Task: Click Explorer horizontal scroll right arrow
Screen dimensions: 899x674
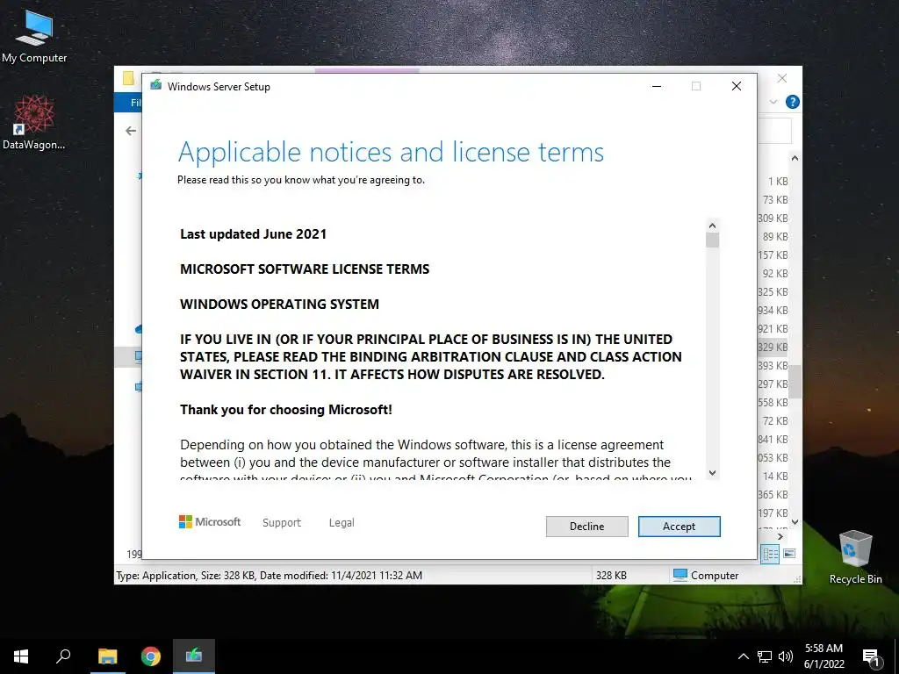Action: point(780,536)
